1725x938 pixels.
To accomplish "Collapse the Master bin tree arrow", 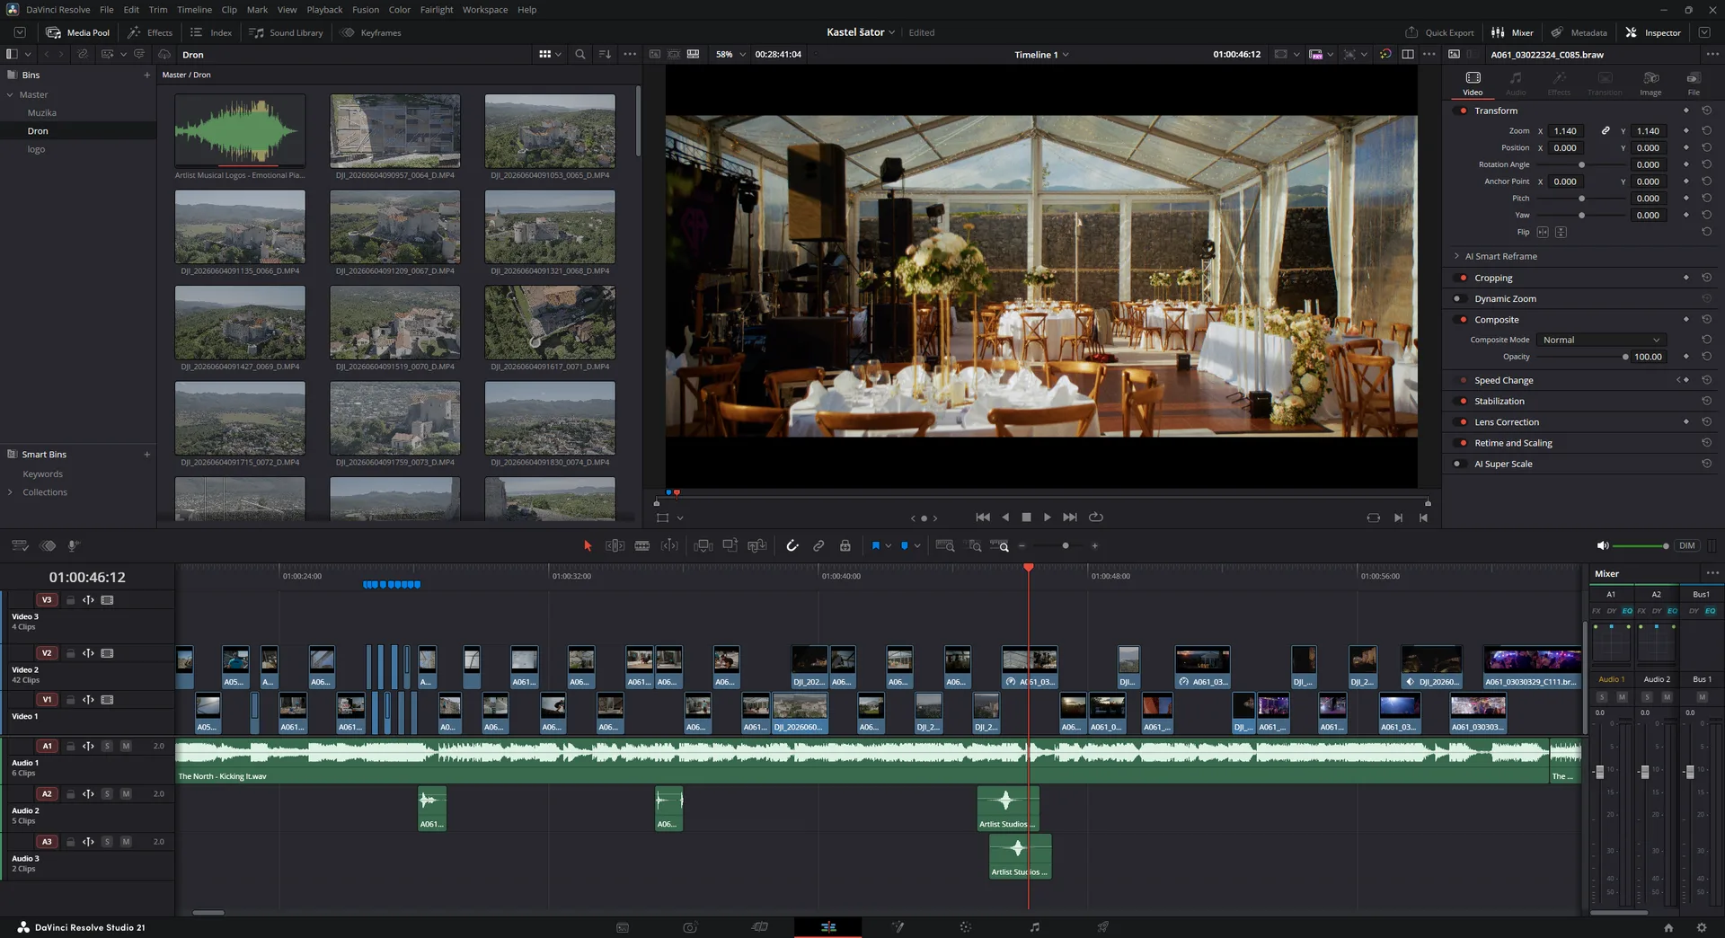I will point(10,94).
